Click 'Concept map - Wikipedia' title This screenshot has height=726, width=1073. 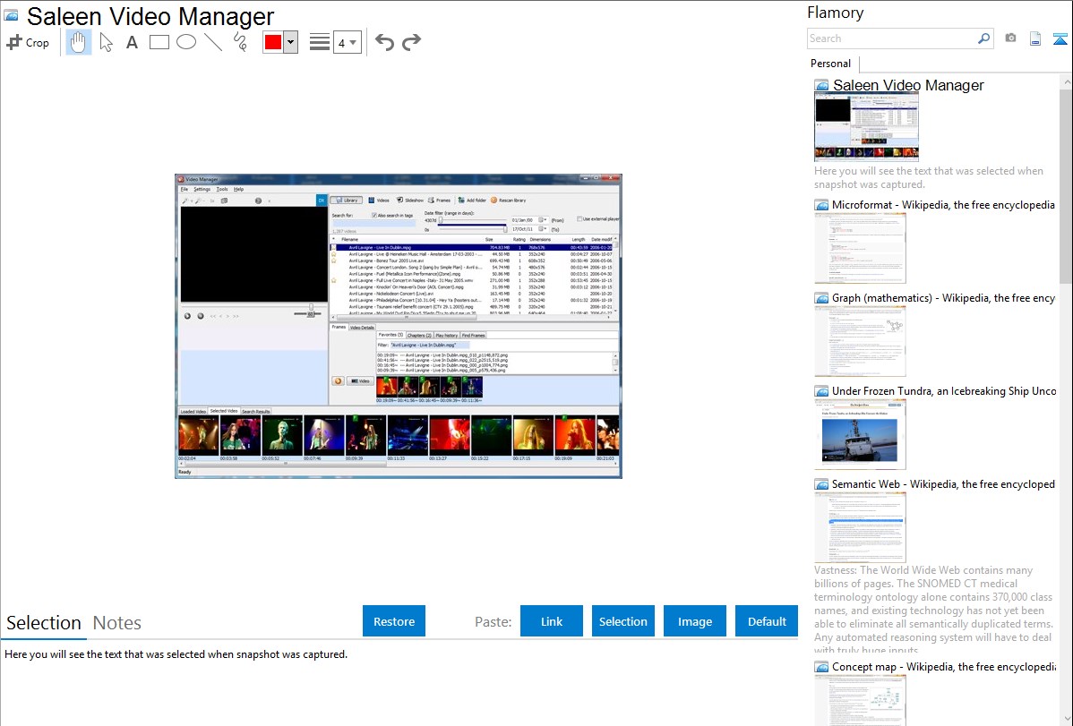pos(943,666)
